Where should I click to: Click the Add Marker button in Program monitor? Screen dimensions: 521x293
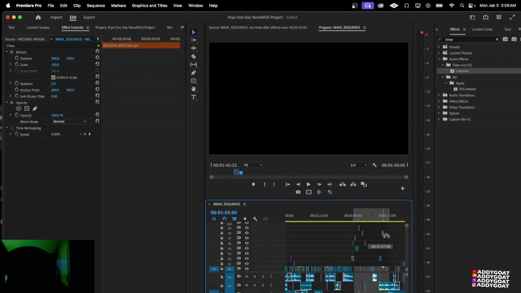[253, 184]
